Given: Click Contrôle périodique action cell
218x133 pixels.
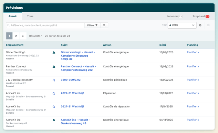Looking at the screenshot, I should coord(115,80).
